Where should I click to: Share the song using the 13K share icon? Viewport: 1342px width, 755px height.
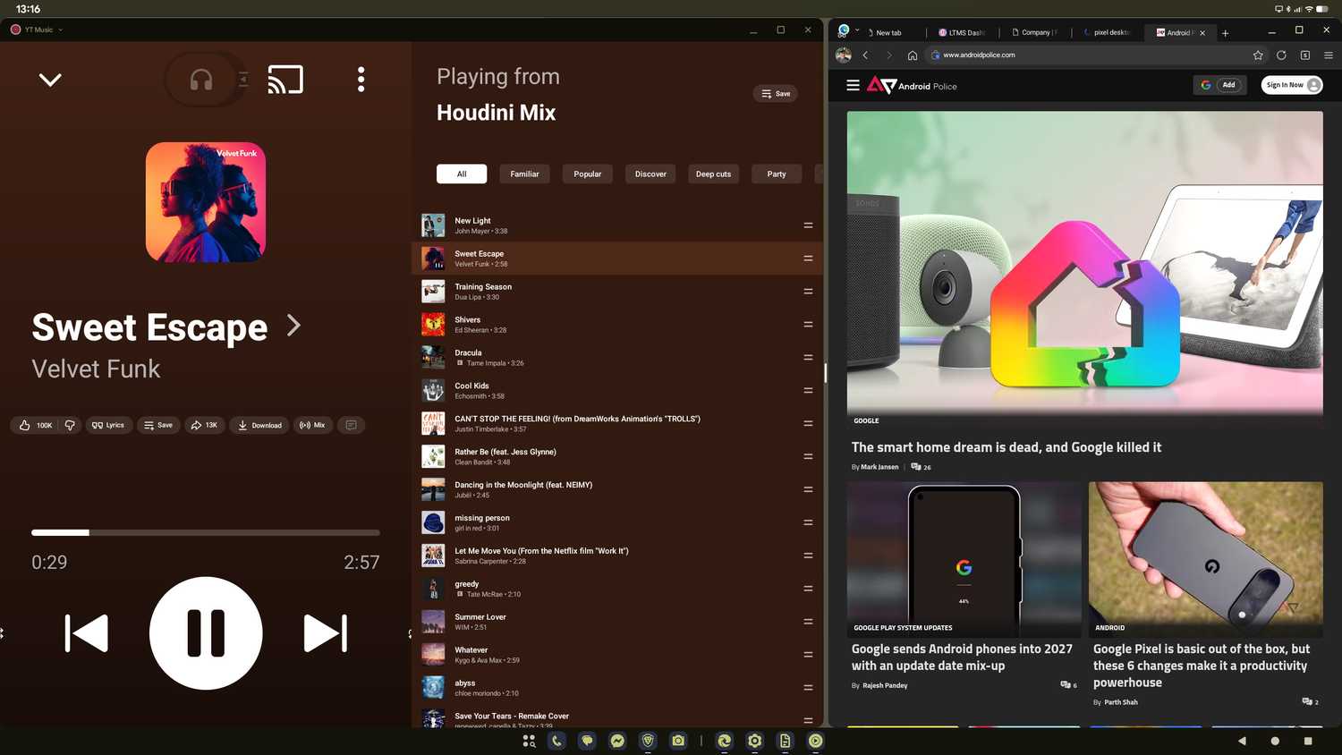coord(204,425)
